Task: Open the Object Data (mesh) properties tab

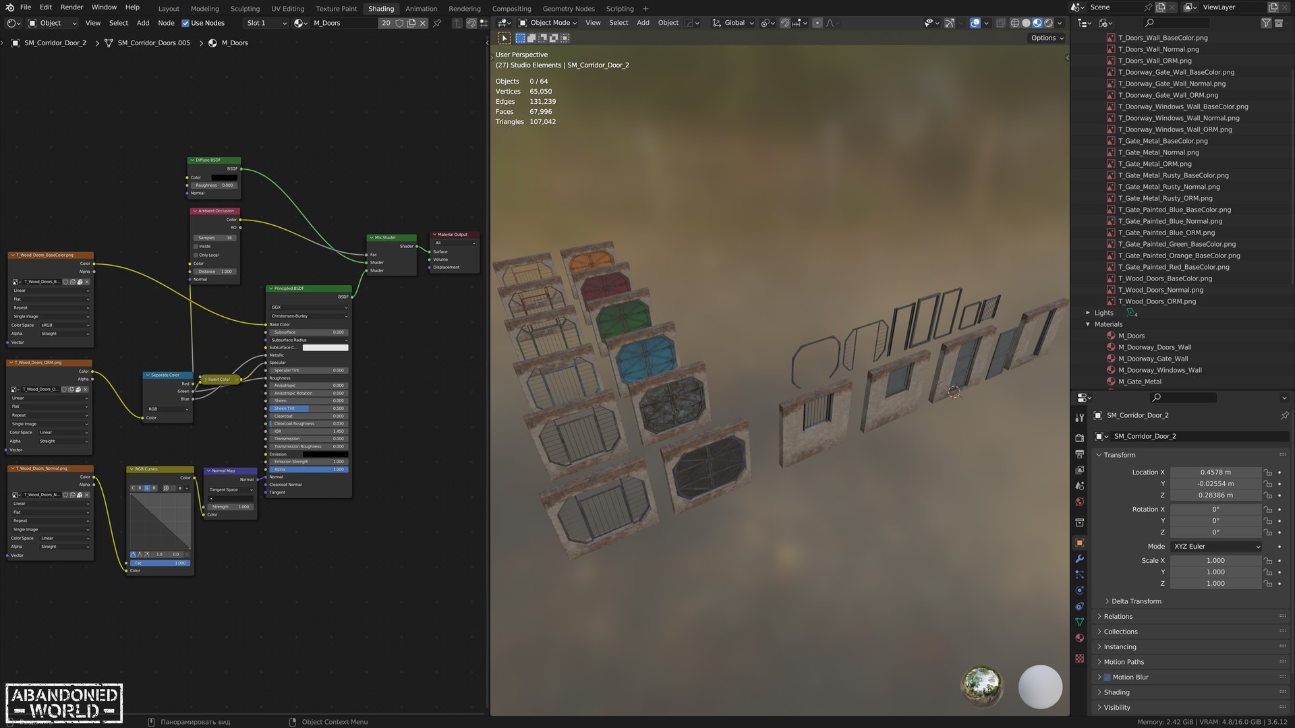Action: (1080, 622)
